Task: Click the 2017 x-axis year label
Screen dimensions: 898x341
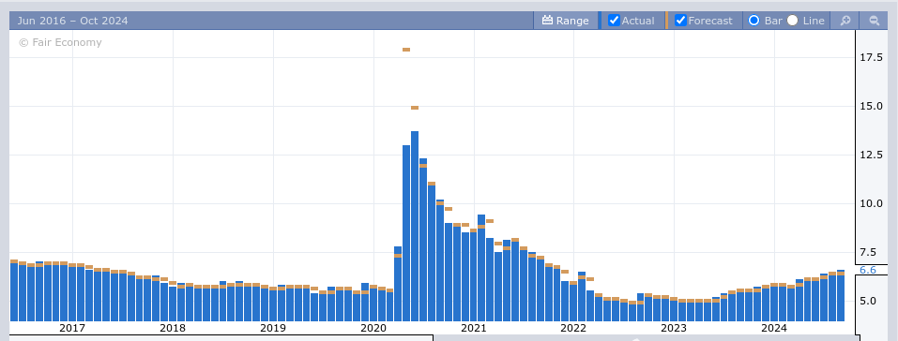Action: click(72, 329)
